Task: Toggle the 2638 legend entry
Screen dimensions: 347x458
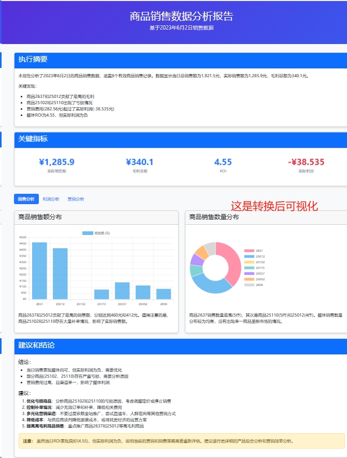Action: pyautogui.click(x=254, y=285)
